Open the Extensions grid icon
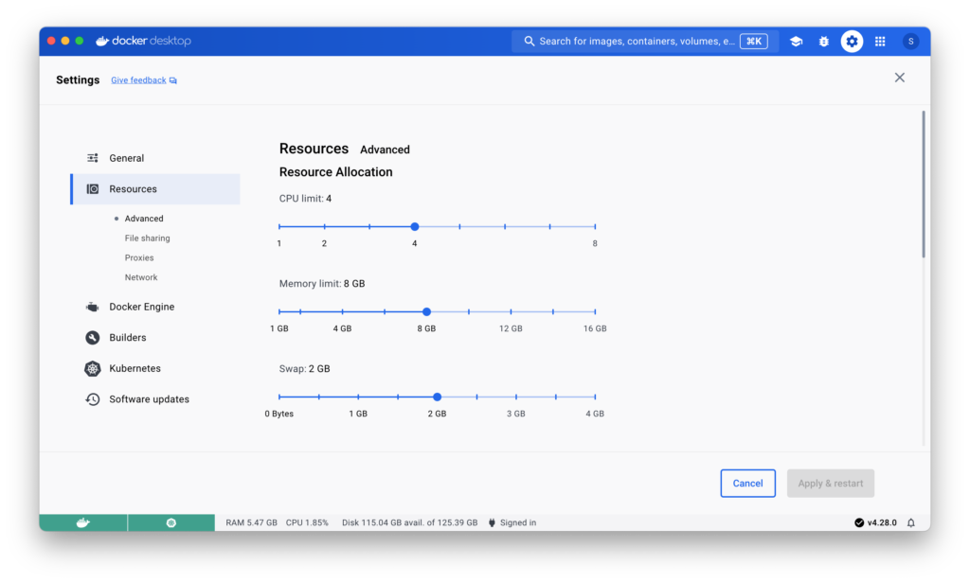Screen dimensions: 970x583 click(880, 42)
